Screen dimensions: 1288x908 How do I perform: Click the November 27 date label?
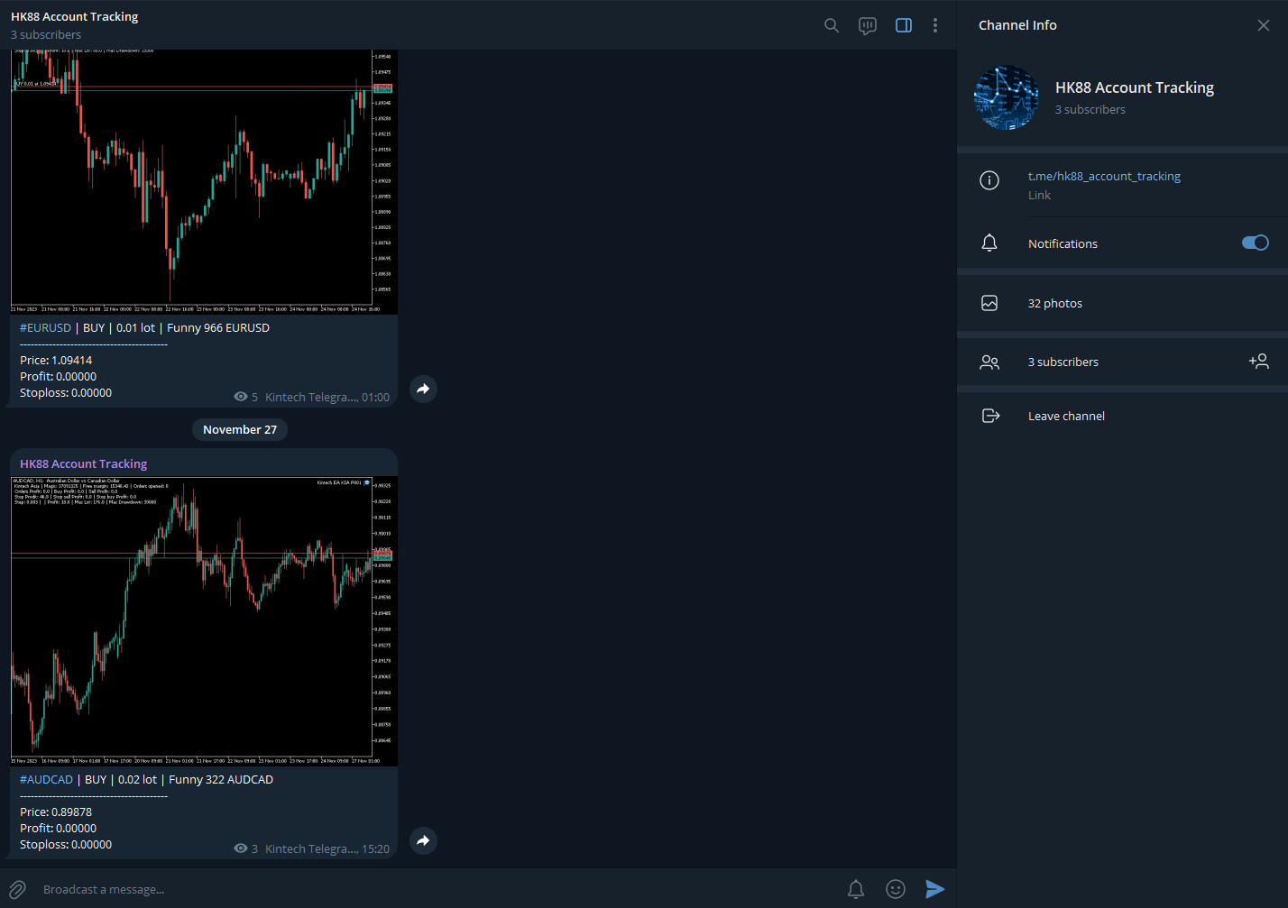coord(240,429)
